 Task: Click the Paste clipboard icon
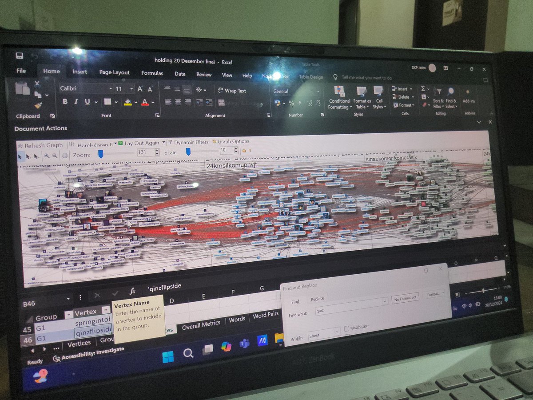coord(23,88)
